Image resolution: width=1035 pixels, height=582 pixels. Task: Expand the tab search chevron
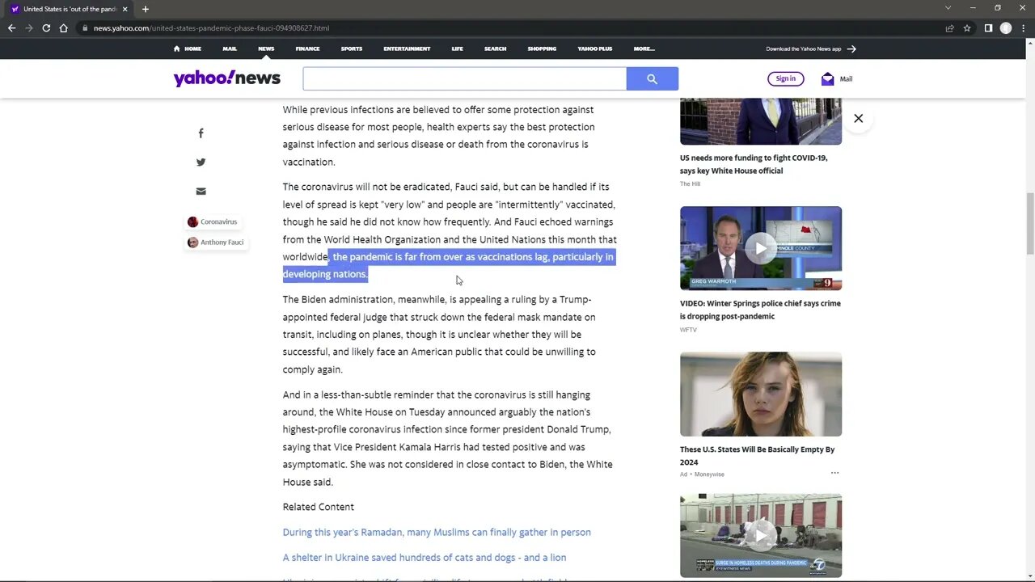coord(948,8)
